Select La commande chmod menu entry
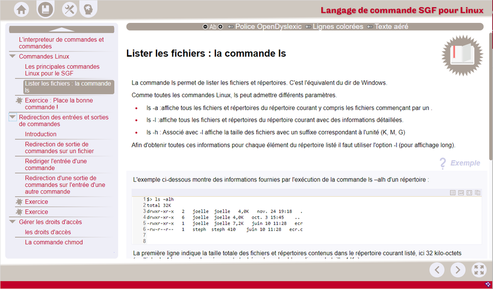The height and width of the screenshot is (289, 493). [x=54, y=243]
